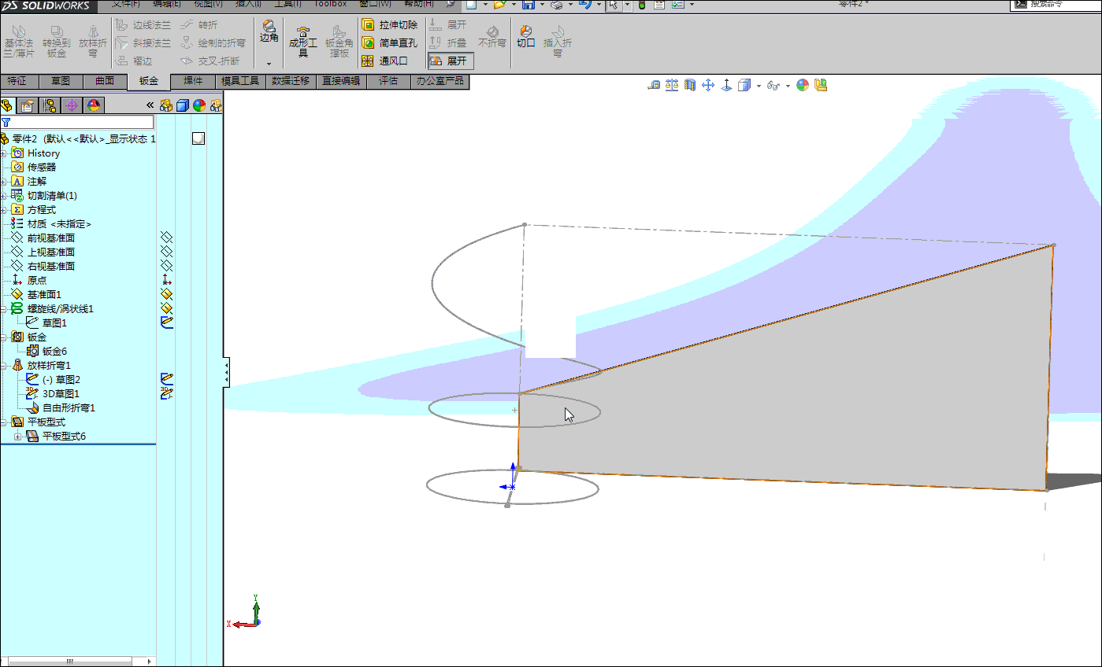Click the 转换到钣金 convert to sheet metal tool
Image resolution: width=1102 pixels, height=667 pixels.
(56, 42)
